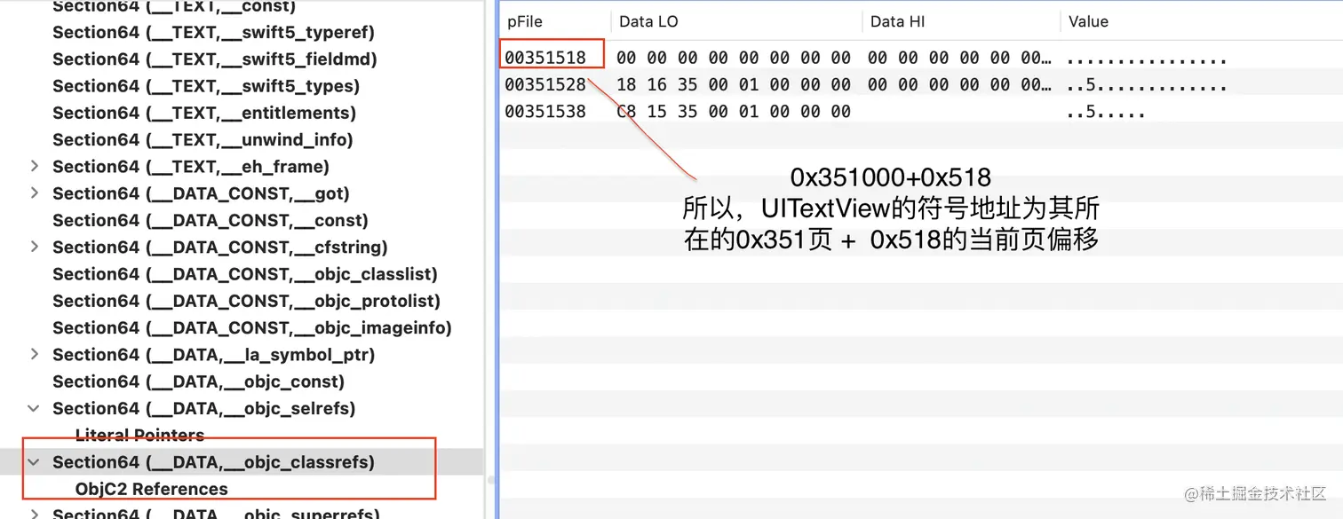The image size is (1343, 519).
Task: Select row with pFile 00351518
Action: tap(921, 59)
